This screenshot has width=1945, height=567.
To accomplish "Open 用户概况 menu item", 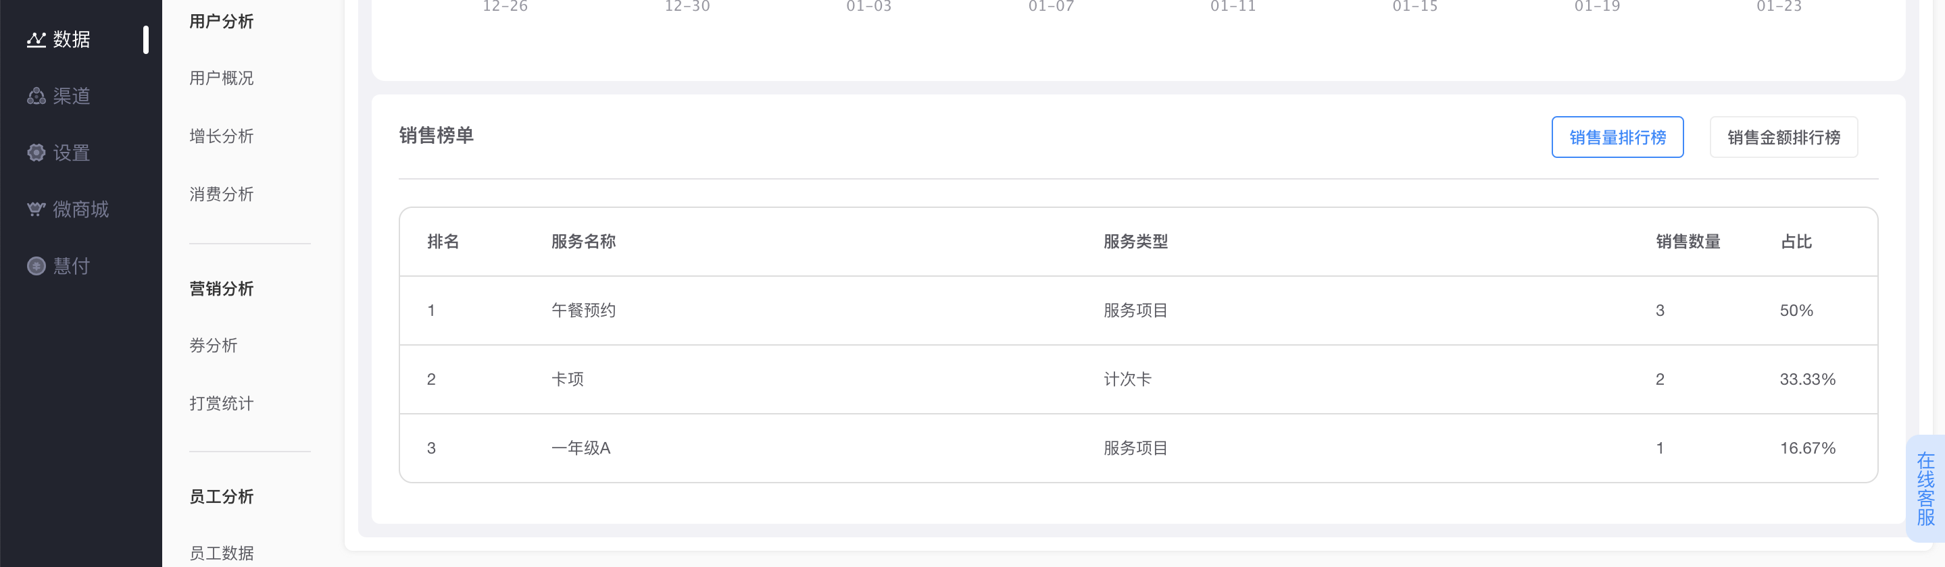I will click(221, 78).
